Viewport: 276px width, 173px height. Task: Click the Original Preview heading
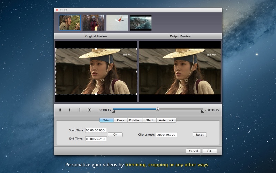(96, 36)
